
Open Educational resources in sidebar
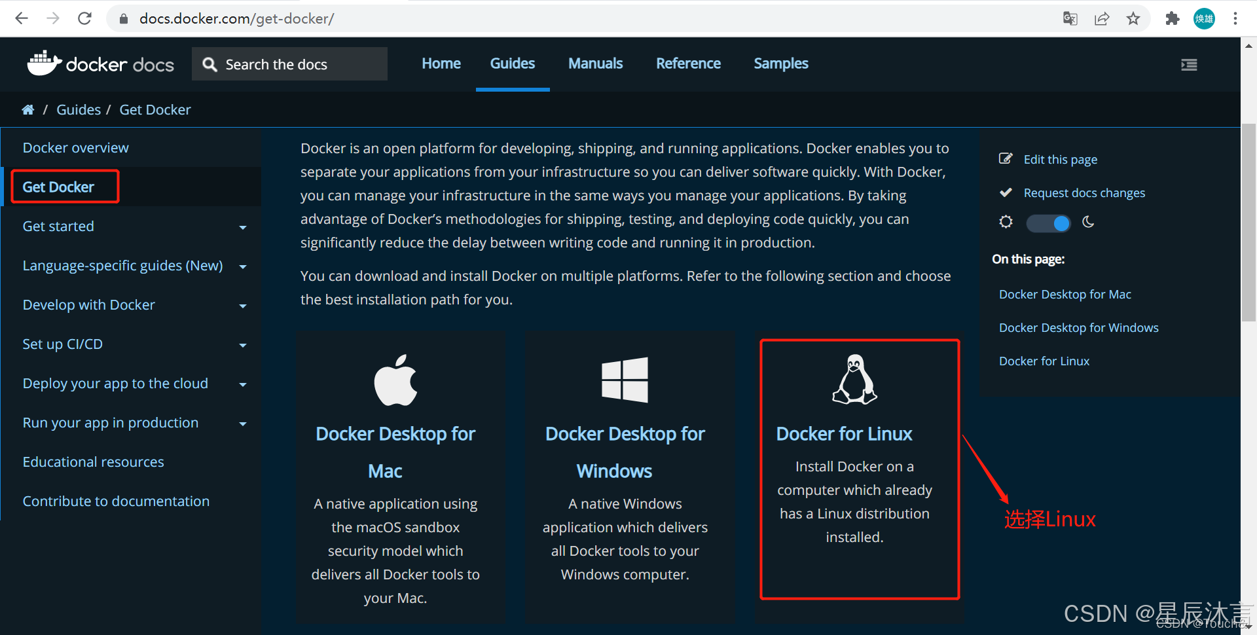click(x=93, y=462)
